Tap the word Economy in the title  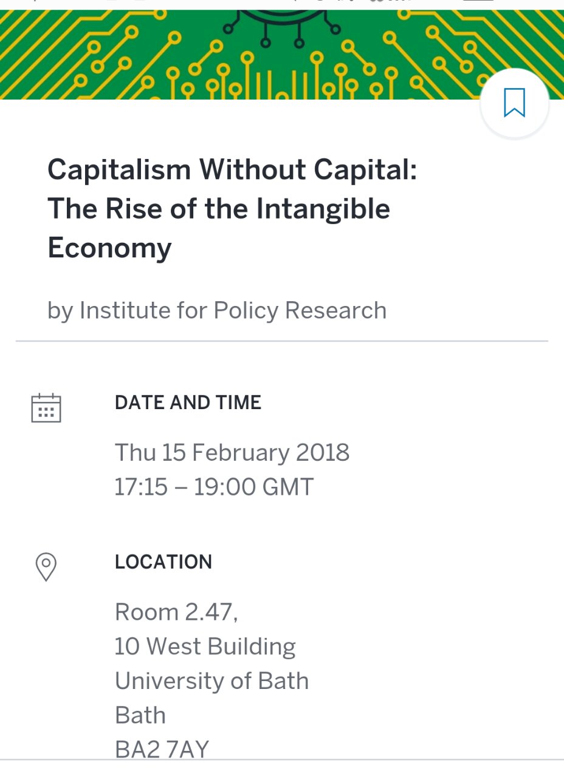109,248
